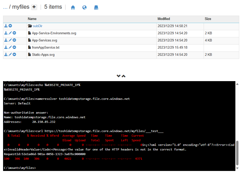Edit App-Service-Environments.svg with the pencil icon
Image resolution: width=241 pixels, height=173 pixels.
coord(10,33)
